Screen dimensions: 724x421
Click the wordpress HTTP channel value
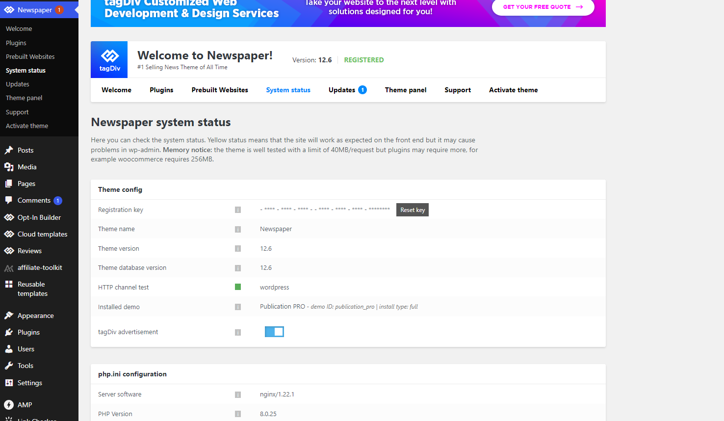[x=275, y=288]
